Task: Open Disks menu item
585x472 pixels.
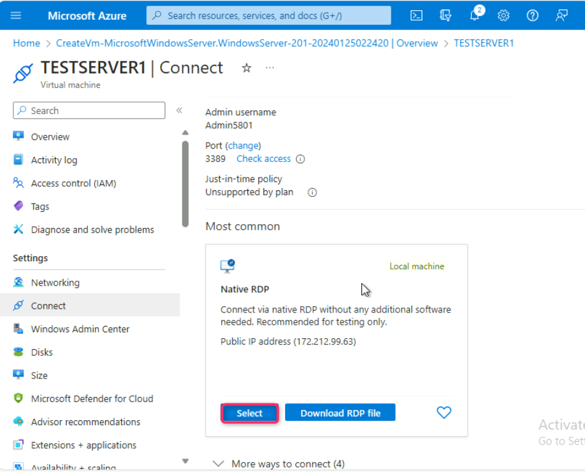Action: point(42,352)
